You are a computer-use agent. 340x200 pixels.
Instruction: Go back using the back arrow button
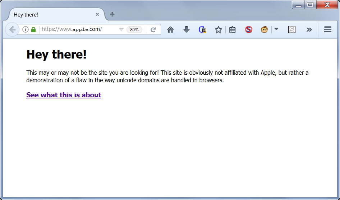[12, 29]
